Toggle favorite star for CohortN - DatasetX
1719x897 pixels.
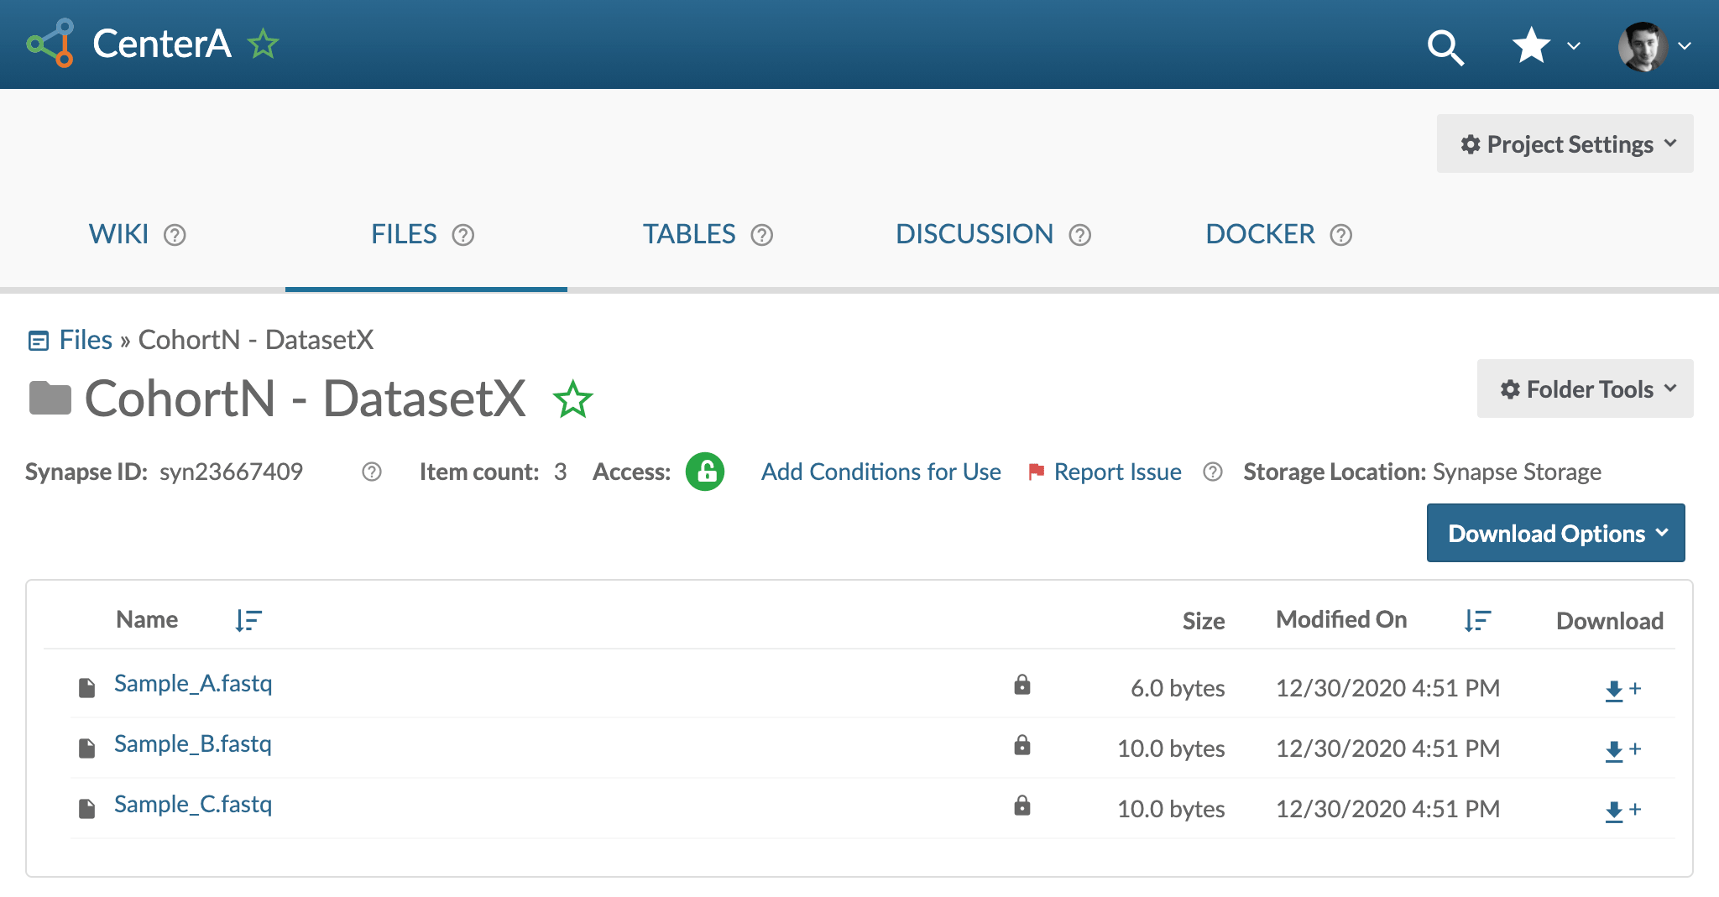tap(572, 399)
